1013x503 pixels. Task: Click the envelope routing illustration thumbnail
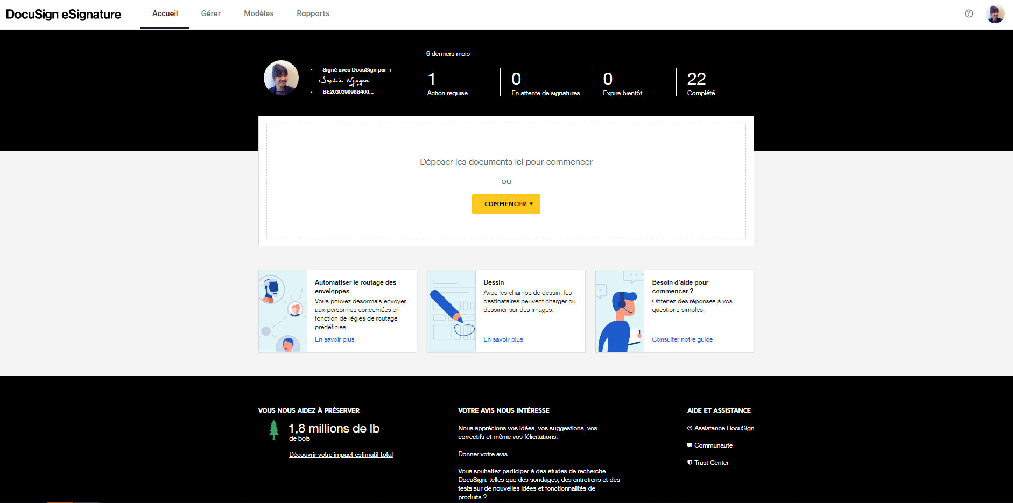pyautogui.click(x=283, y=311)
